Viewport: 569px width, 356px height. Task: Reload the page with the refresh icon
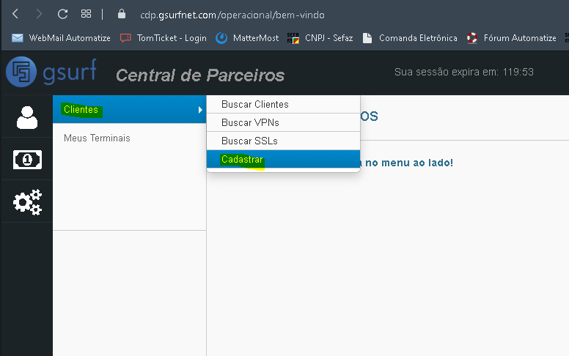tap(62, 14)
